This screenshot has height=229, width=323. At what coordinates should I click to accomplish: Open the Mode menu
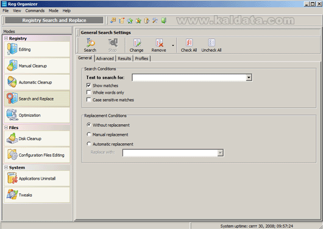coord(54,11)
